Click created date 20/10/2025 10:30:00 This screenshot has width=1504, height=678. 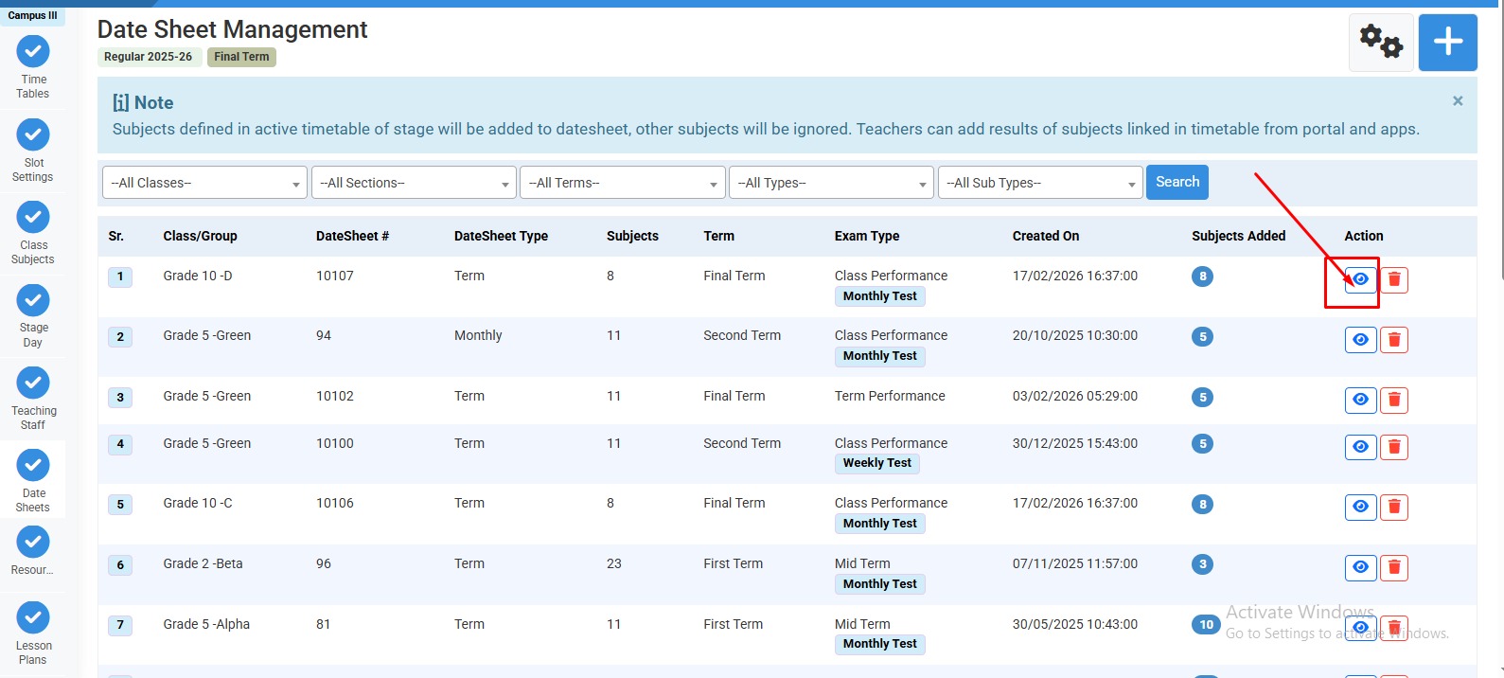[1075, 335]
